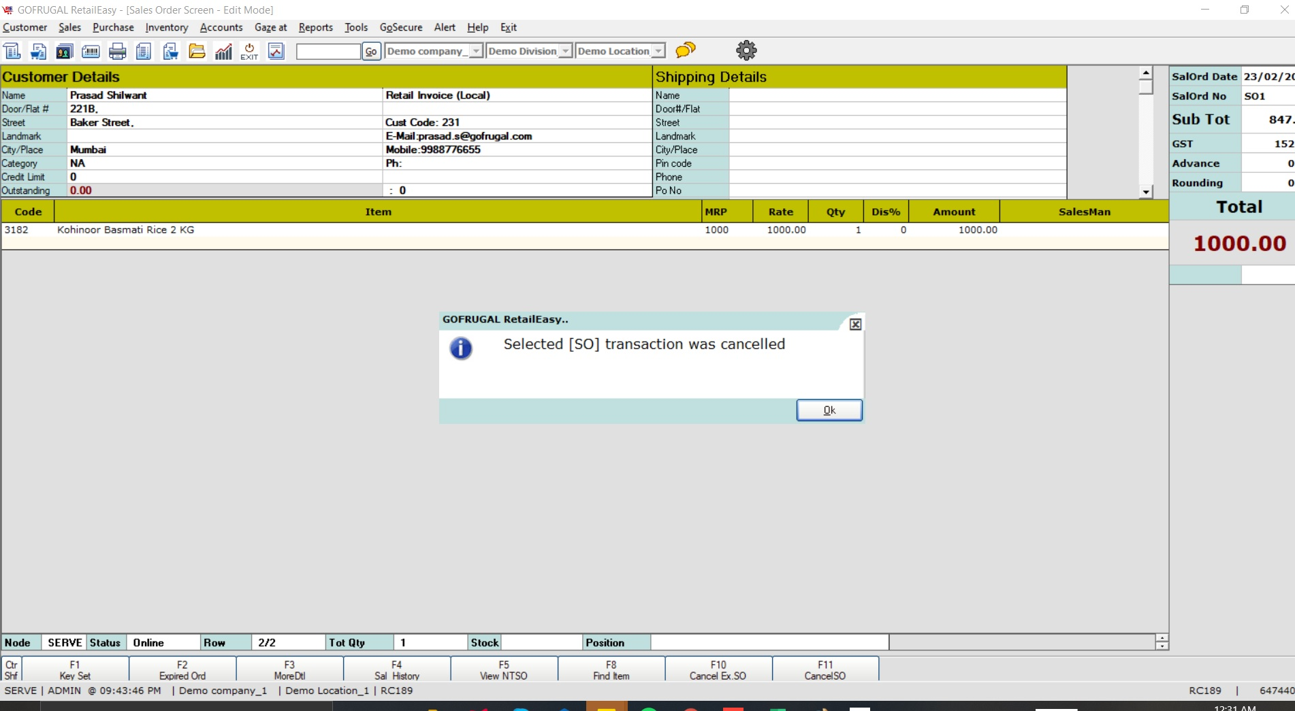Screen dimensions: 1295x711
Task: Click the SalOrd No value SO1
Action: click(x=1255, y=96)
